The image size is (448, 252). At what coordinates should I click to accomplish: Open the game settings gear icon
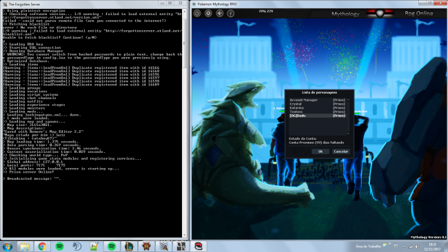click(x=208, y=13)
